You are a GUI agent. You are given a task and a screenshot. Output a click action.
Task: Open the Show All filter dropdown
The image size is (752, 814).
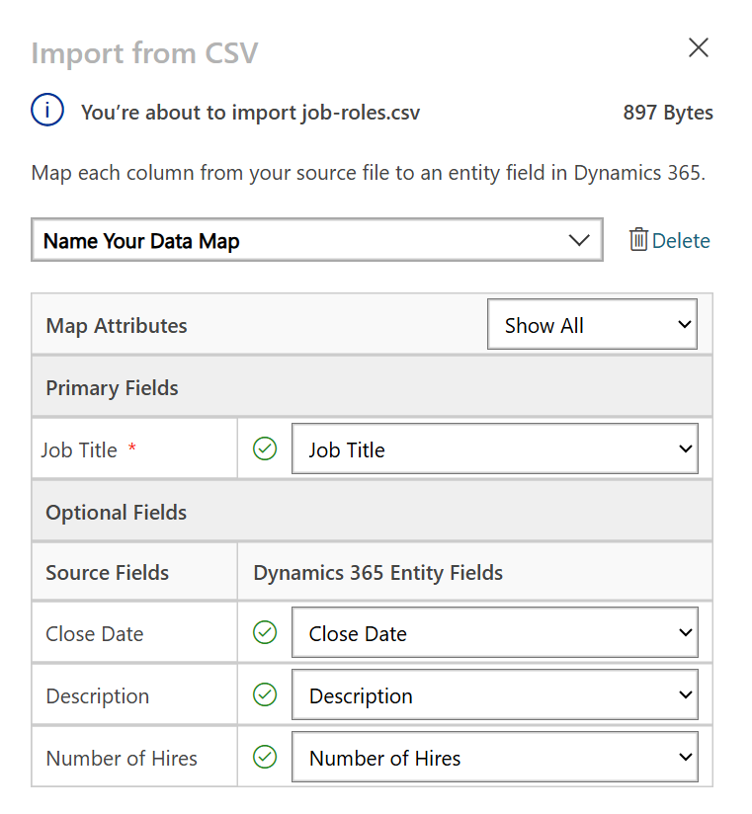coord(592,325)
